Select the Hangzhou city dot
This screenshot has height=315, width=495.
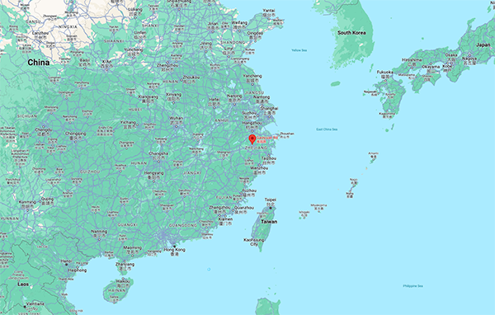click(x=252, y=130)
